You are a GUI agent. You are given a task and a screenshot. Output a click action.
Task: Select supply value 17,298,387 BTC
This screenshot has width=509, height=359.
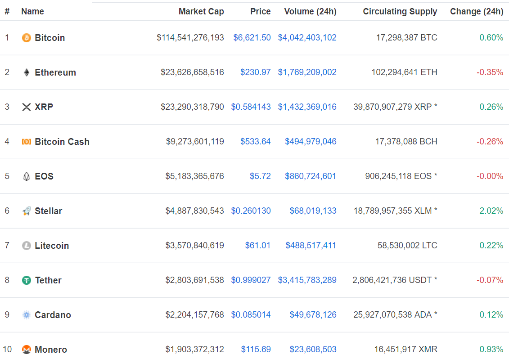tap(407, 38)
